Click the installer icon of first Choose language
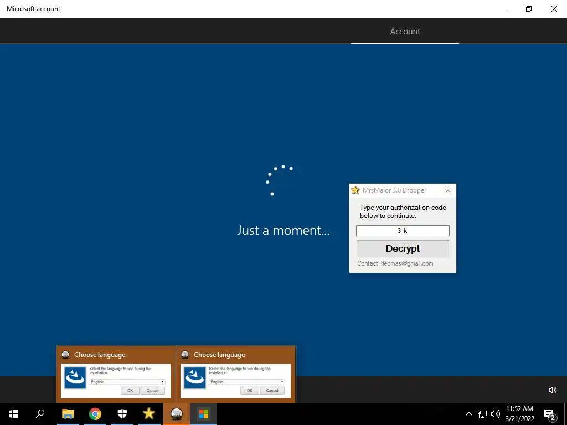 (x=75, y=377)
